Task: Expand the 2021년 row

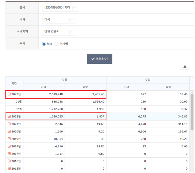Action: pos(9,124)
